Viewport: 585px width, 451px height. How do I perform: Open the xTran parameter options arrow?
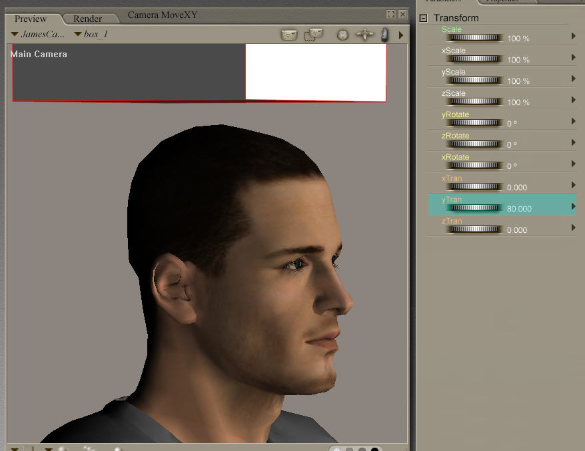574,185
